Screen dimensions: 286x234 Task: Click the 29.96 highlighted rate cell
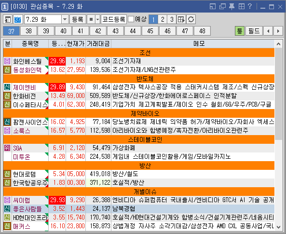pyautogui.click(x=57, y=61)
